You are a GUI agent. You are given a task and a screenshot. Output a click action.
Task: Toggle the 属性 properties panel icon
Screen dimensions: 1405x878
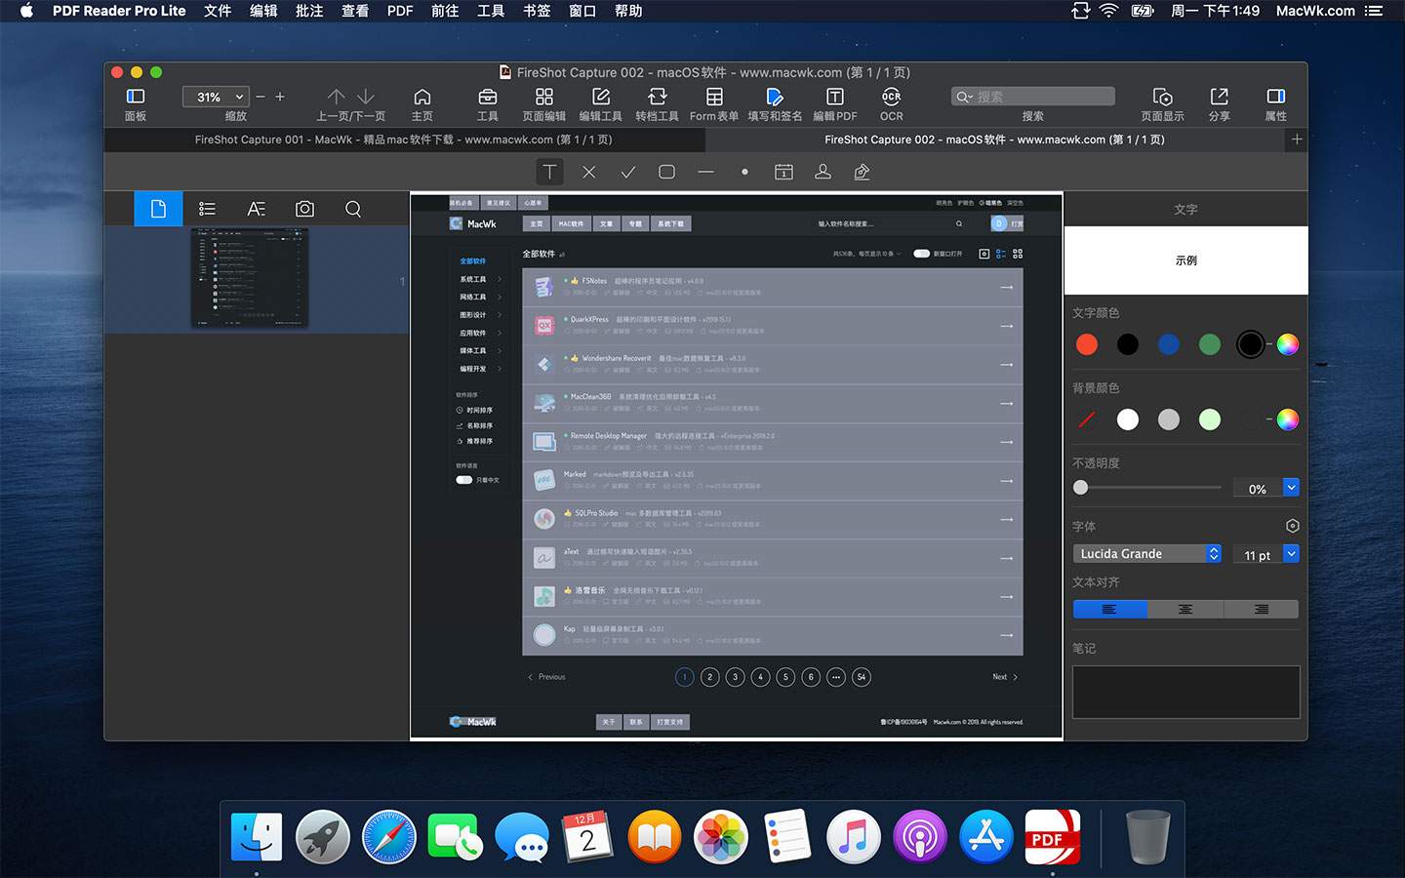pyautogui.click(x=1276, y=97)
